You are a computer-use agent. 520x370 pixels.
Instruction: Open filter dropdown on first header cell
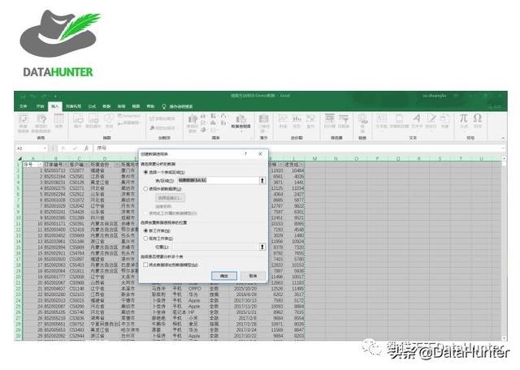point(41,165)
